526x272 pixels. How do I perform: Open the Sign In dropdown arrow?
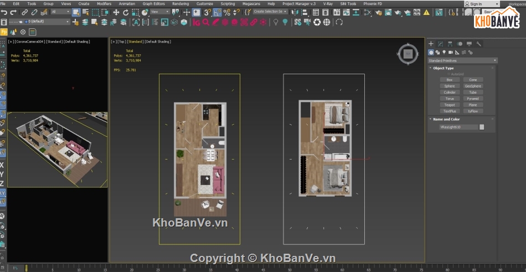pyautogui.click(x=497, y=4)
